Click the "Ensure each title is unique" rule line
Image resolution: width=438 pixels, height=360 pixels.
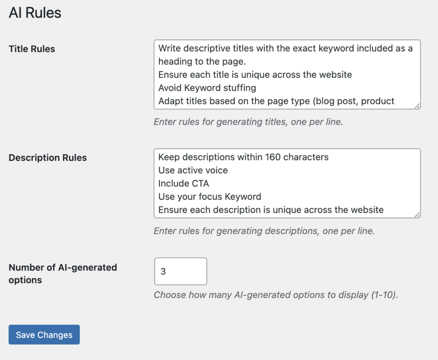(x=255, y=75)
